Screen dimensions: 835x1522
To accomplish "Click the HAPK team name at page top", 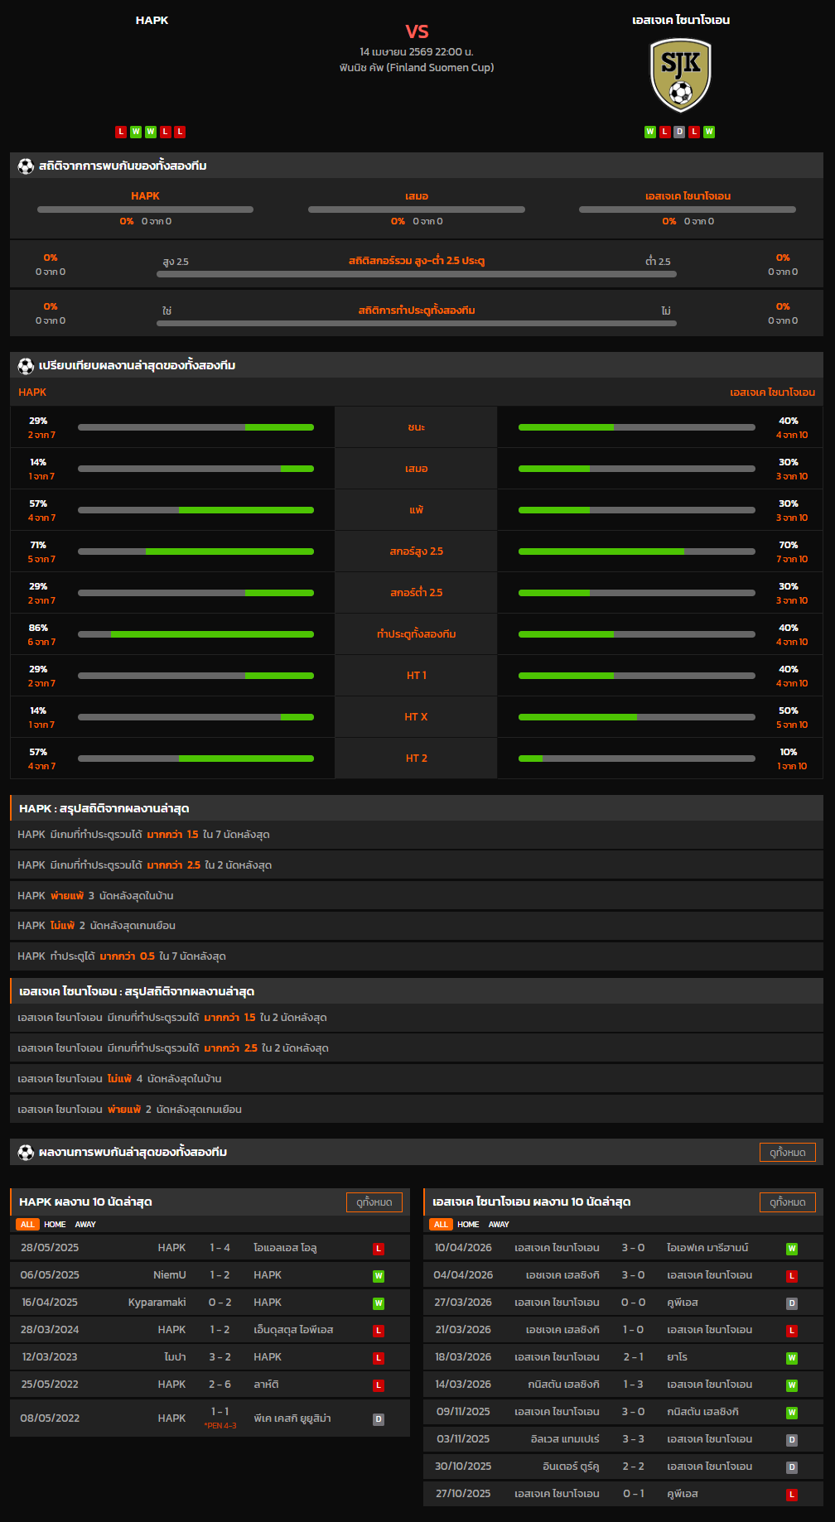I will (x=152, y=20).
